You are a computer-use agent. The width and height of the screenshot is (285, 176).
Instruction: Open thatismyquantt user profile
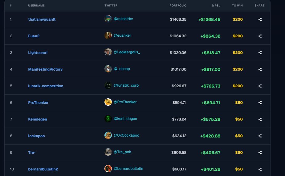point(42,19)
